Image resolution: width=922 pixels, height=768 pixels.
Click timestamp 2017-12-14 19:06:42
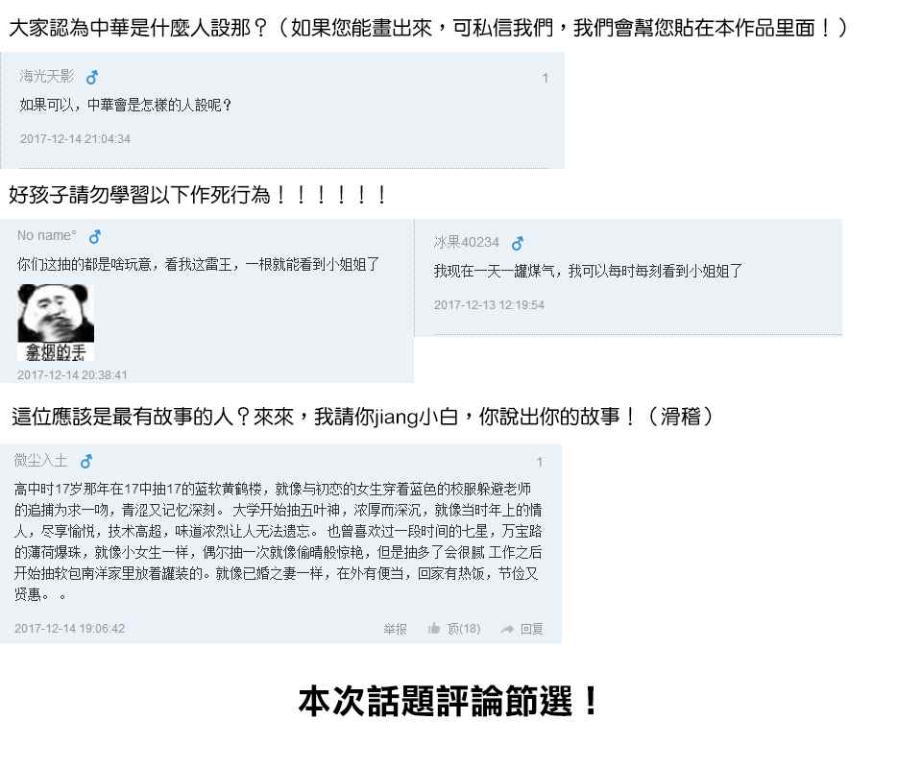pos(69,628)
